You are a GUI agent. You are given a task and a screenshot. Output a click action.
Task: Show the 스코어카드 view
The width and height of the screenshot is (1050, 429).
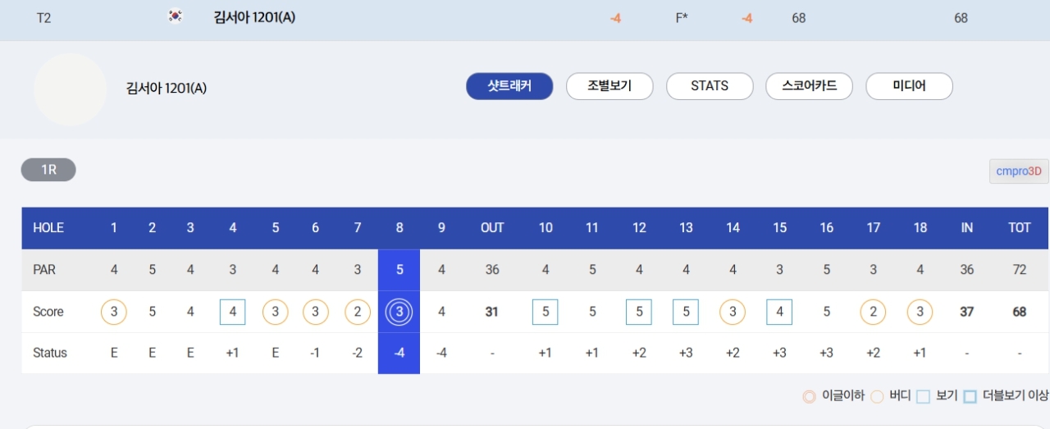coord(809,86)
